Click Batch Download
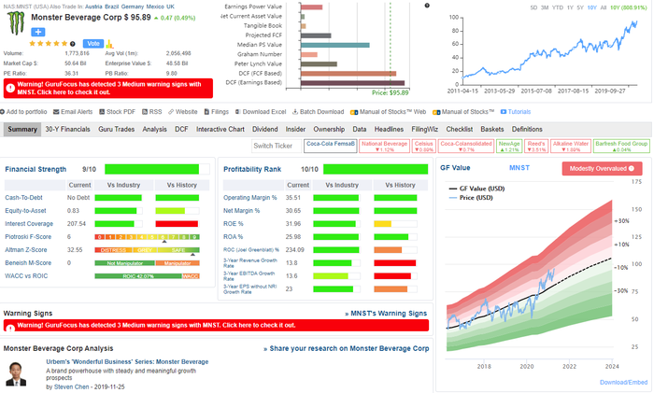654x393 pixels. tap(319, 112)
